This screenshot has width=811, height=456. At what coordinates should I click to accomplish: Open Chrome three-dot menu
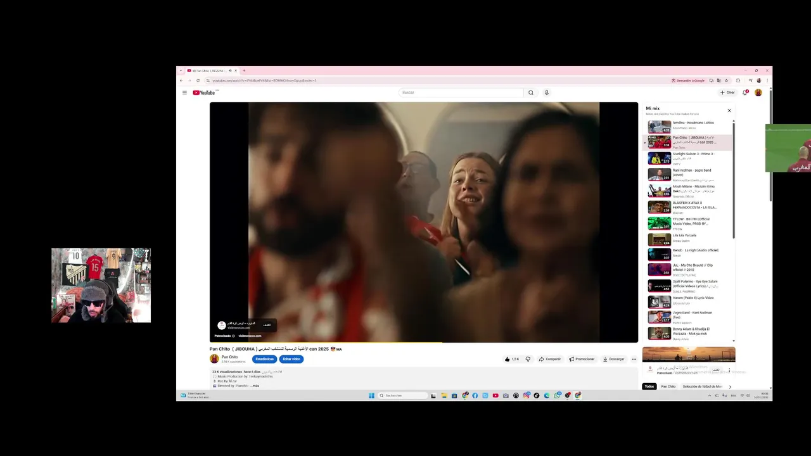[x=767, y=80]
